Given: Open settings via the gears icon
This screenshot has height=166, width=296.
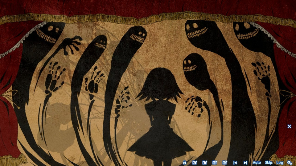Looking at the screenshot, I should [289, 163].
